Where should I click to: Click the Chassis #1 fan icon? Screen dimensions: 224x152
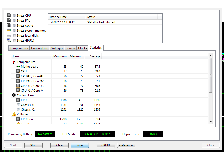click(x=18, y=105)
